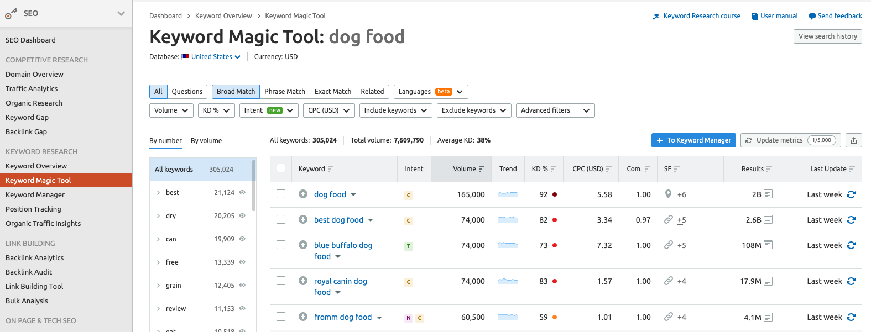This screenshot has width=871, height=332.
Task: Open SERP results icon for best dog food
Action: [x=768, y=220]
